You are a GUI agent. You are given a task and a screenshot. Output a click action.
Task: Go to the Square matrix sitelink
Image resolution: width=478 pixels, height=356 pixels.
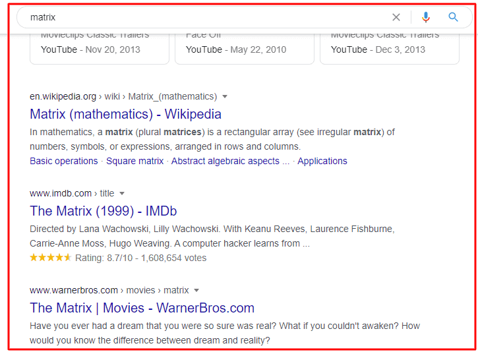point(134,161)
